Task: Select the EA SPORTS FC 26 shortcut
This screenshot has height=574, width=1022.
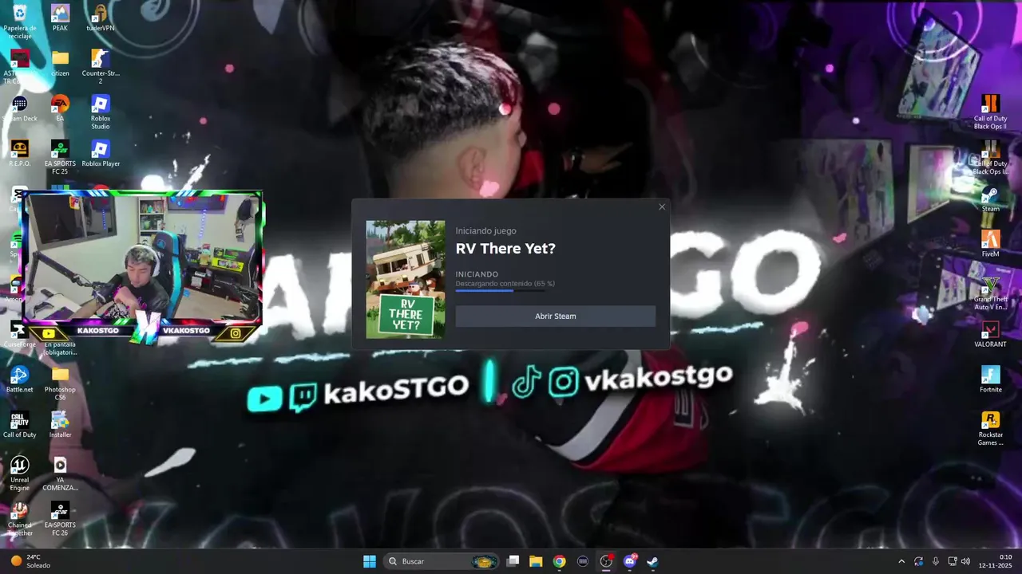Action: click(x=60, y=519)
